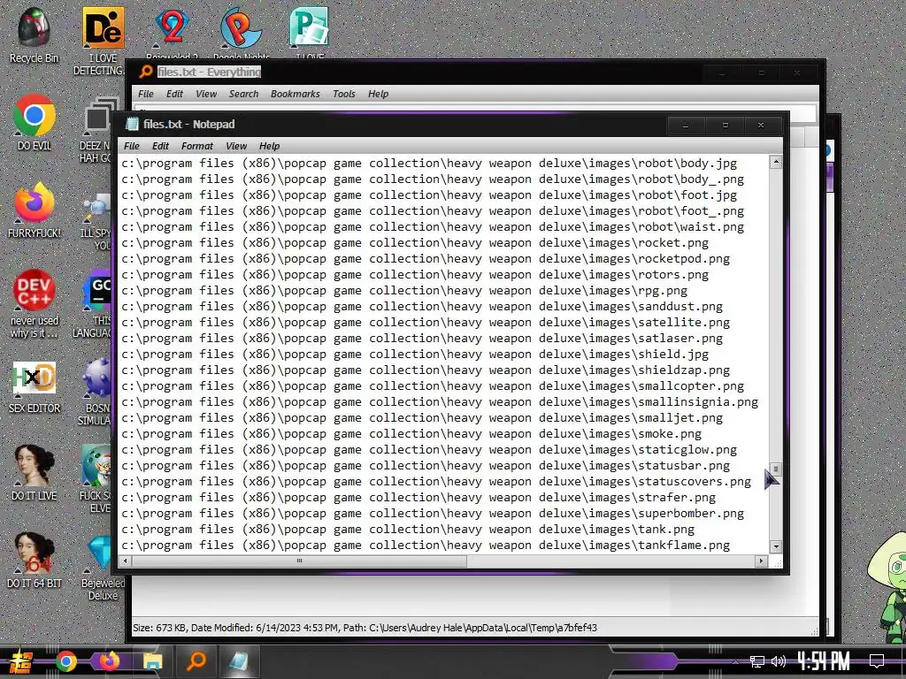Open the Everything window's Help menu
906x679 pixels.
pyautogui.click(x=379, y=94)
